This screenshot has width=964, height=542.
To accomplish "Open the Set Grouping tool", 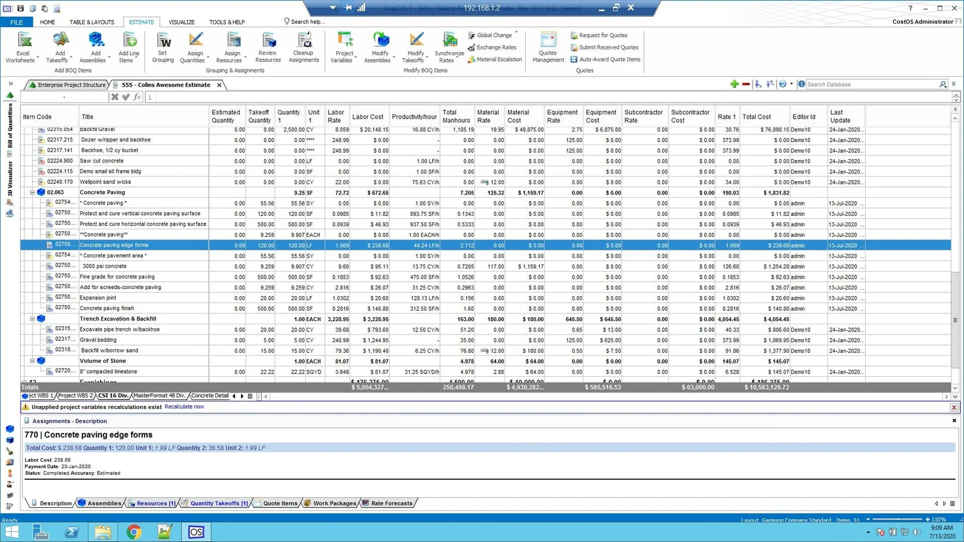I will point(163,46).
